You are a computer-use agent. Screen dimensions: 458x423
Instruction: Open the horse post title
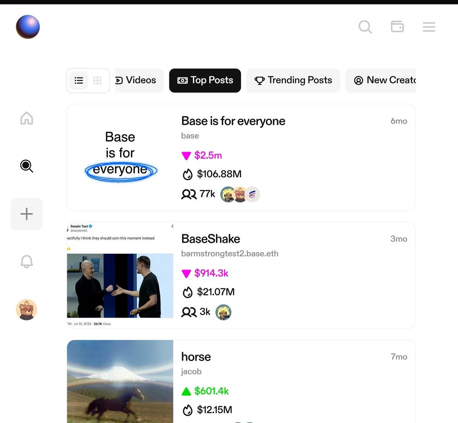tap(196, 357)
